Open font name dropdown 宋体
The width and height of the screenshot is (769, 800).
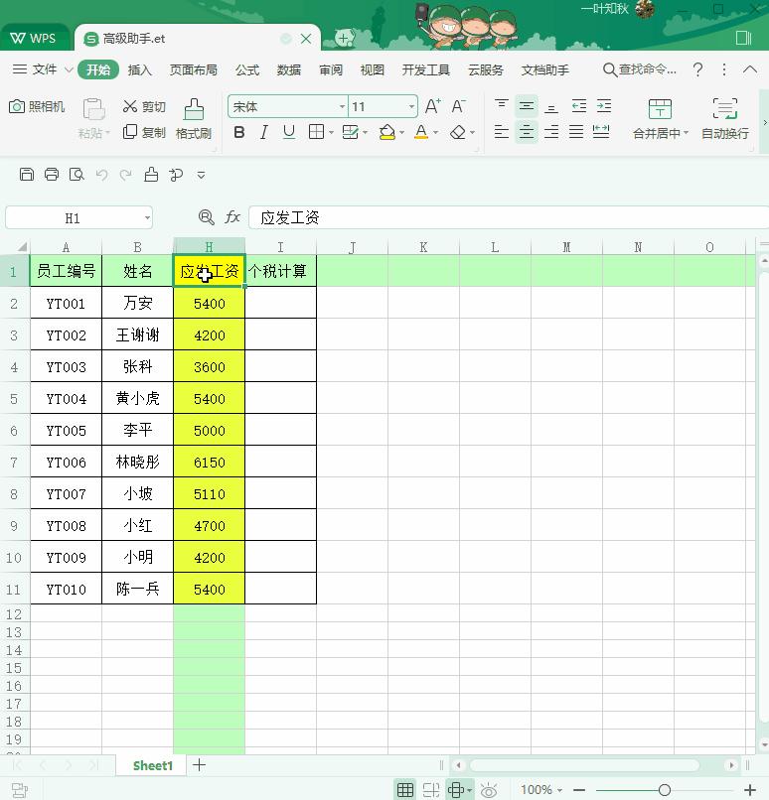(342, 106)
